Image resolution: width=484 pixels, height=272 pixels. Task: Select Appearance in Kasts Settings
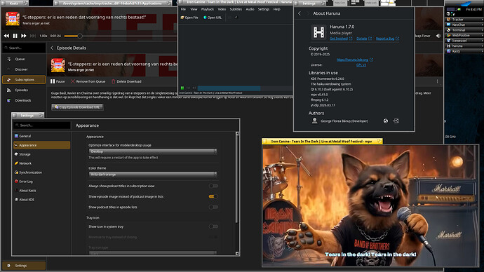click(41, 145)
